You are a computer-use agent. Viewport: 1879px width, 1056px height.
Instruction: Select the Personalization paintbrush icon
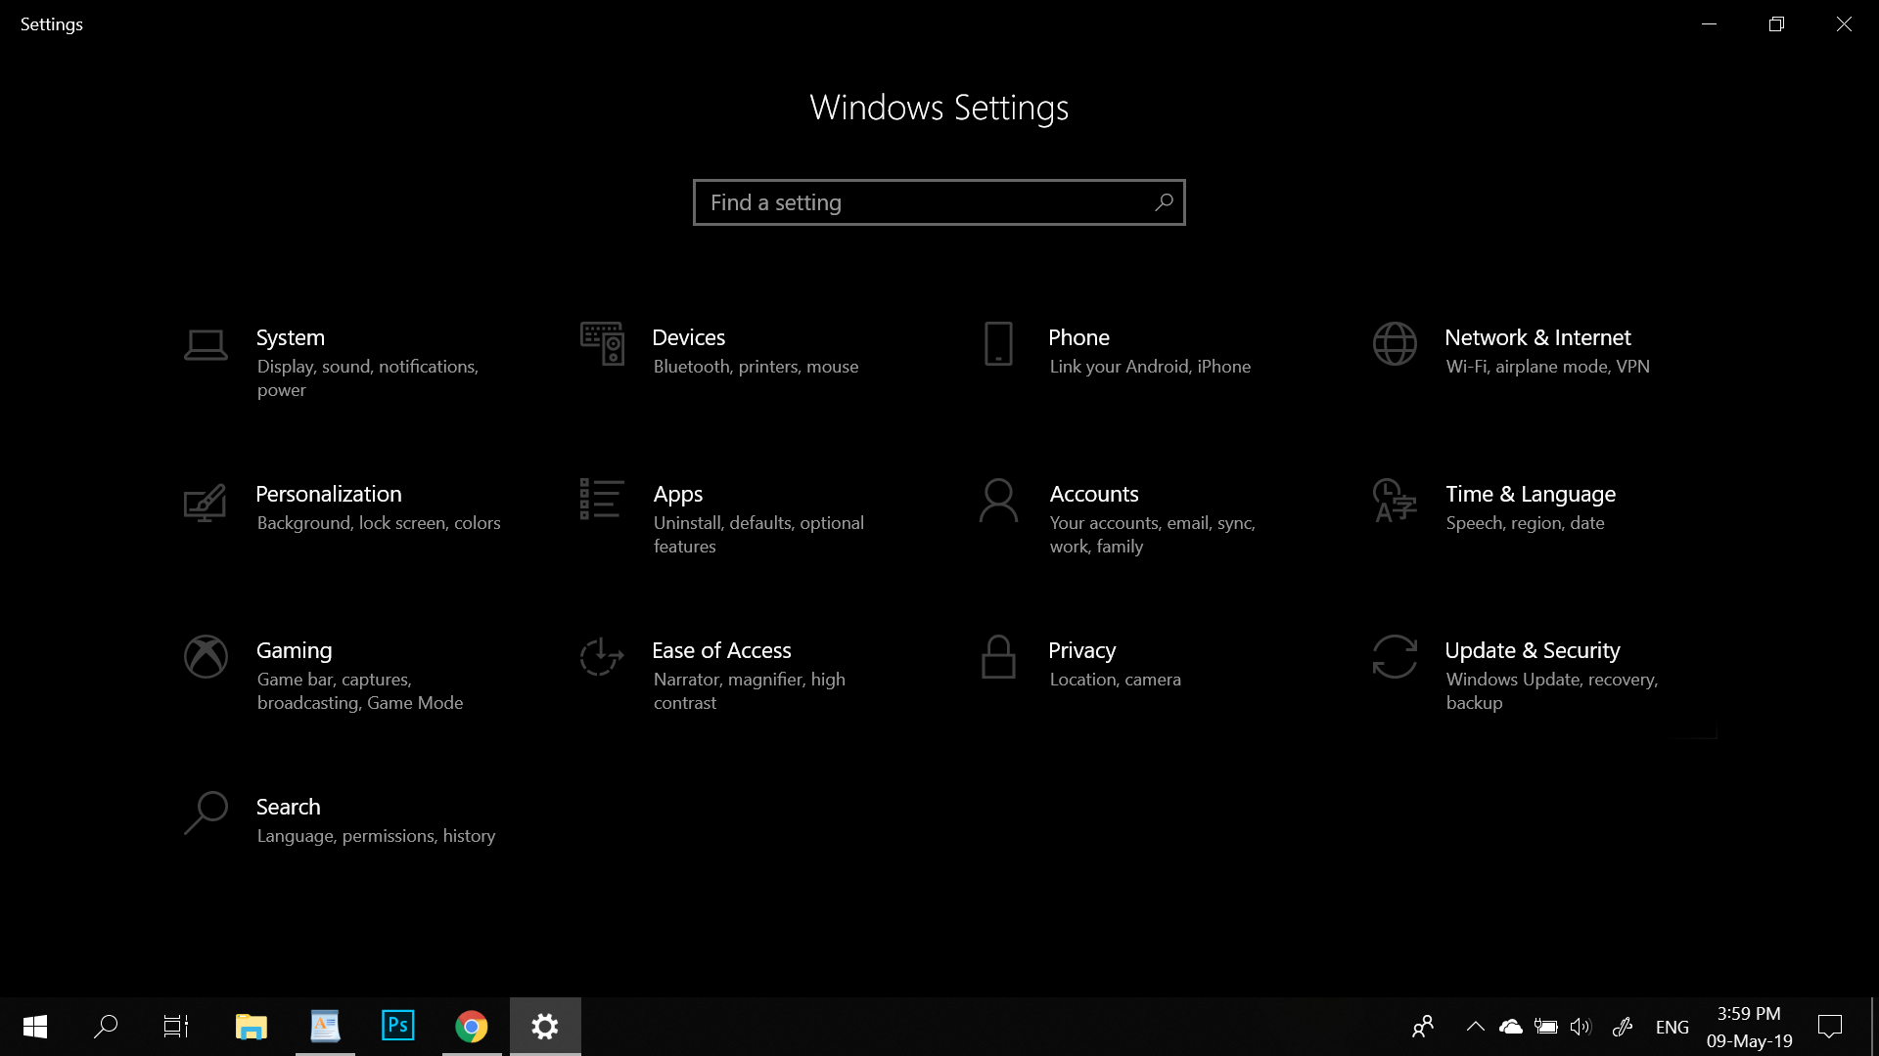click(205, 503)
